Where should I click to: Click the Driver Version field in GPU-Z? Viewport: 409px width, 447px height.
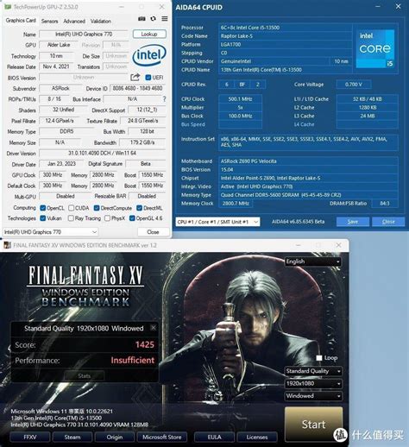click(103, 154)
